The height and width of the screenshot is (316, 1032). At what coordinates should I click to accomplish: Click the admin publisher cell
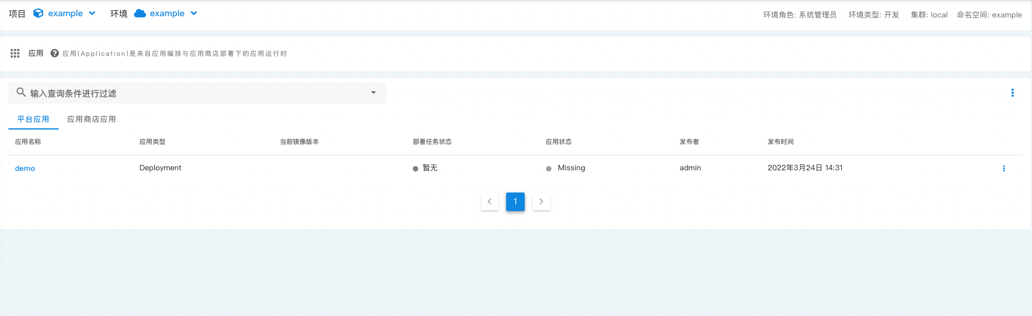[x=690, y=168]
